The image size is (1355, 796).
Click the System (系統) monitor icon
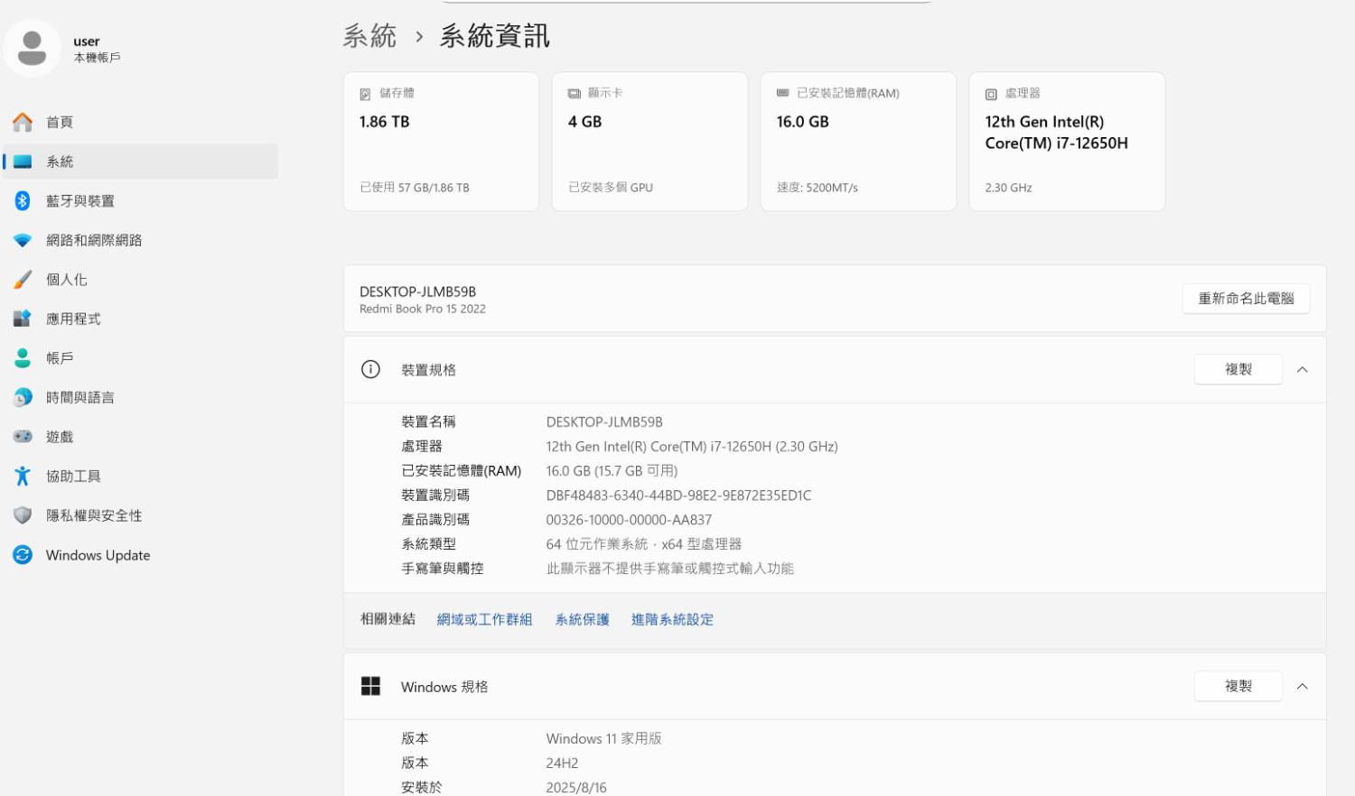[23, 162]
